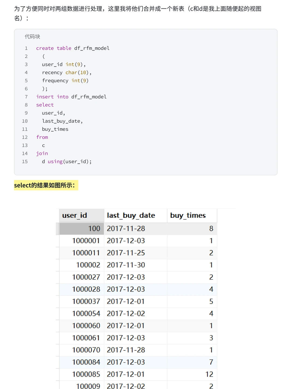Click code line 'recency char(10),'
Viewport: 291px width, 389px height.
(x=67, y=72)
